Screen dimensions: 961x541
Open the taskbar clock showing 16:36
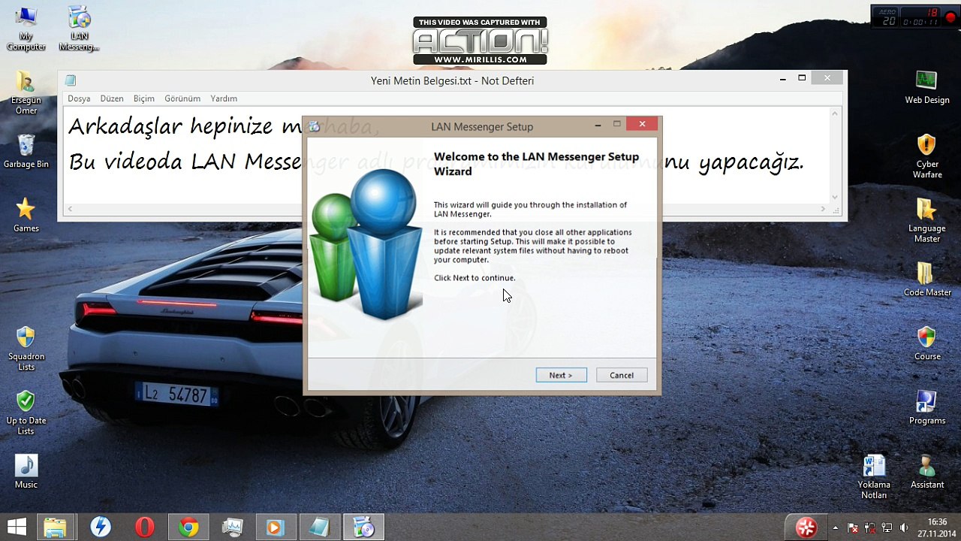pos(937,527)
